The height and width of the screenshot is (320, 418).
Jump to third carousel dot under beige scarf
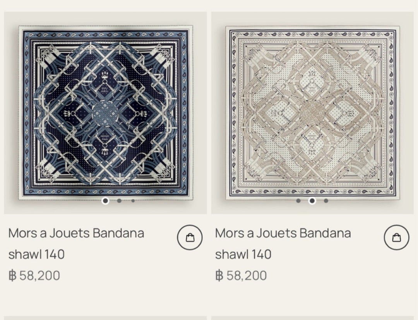[x=326, y=201]
